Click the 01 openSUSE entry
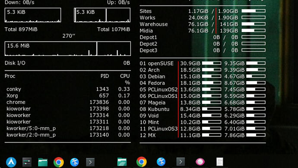This screenshot has width=298, height=168. pyautogui.click(x=157, y=63)
